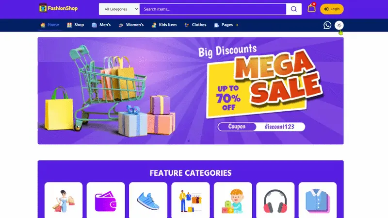
Task: Choose the headphones category icon
Action: click(275, 201)
